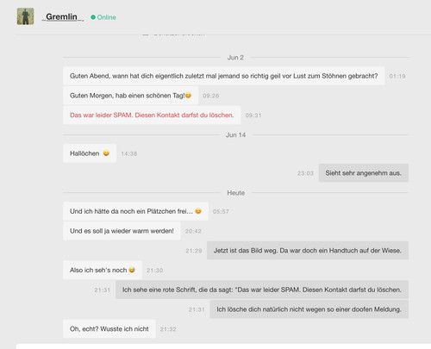The height and width of the screenshot is (349, 431).
Task: Select message 'Ich lösche dich natürlich nicht…'
Action: pyautogui.click(x=309, y=309)
